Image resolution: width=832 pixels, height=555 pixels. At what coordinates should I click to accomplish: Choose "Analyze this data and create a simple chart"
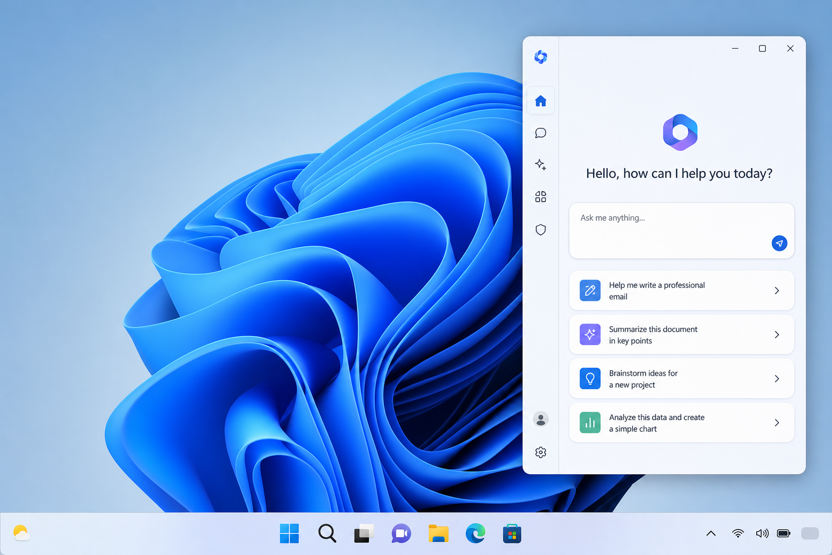pyautogui.click(x=681, y=423)
